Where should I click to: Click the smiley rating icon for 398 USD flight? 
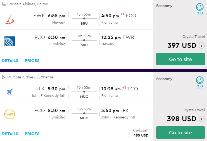(x=199, y=80)
